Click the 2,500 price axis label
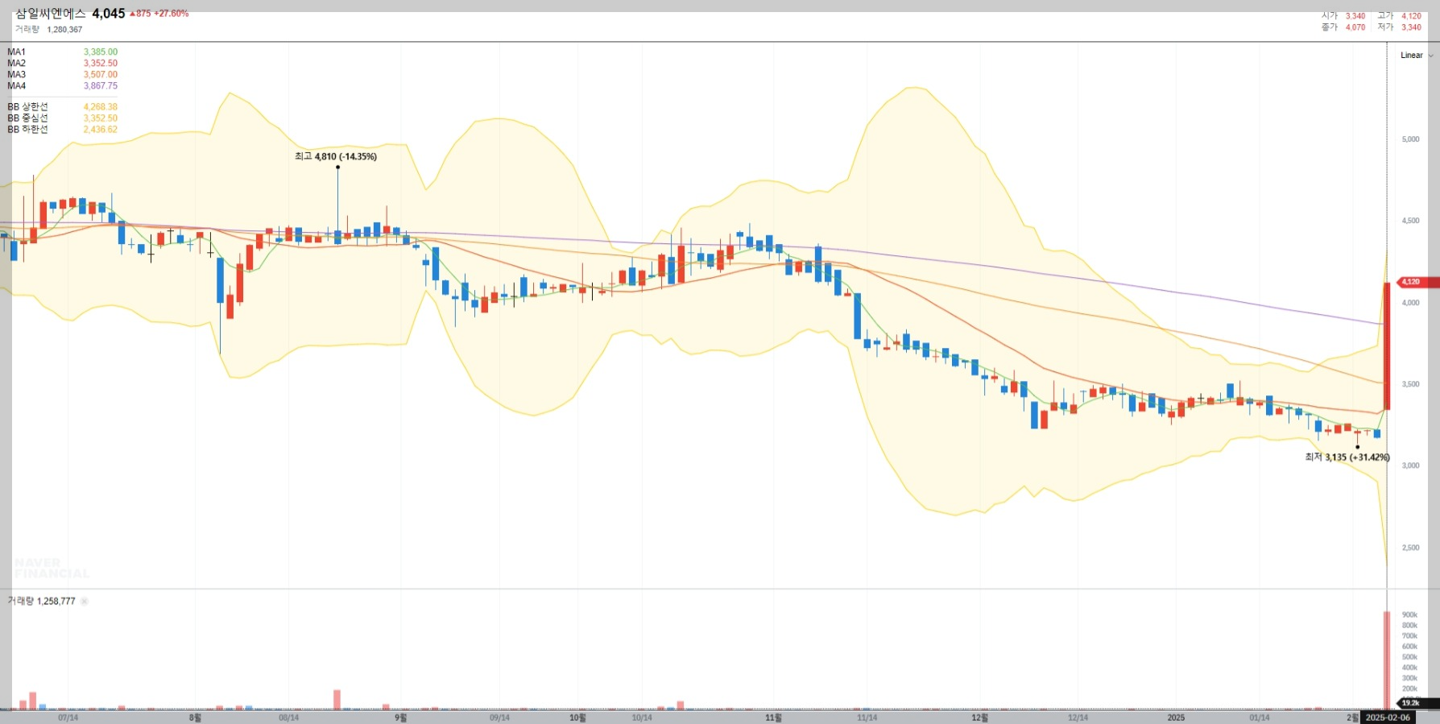The height and width of the screenshot is (724, 1440). click(x=1410, y=548)
